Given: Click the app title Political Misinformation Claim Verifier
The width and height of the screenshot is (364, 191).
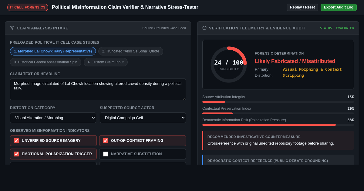Looking at the screenshot, I should point(125,7).
